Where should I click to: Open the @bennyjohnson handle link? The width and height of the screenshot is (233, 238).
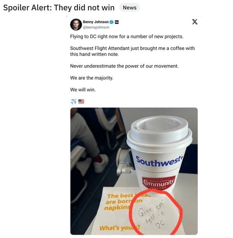tap(96, 27)
